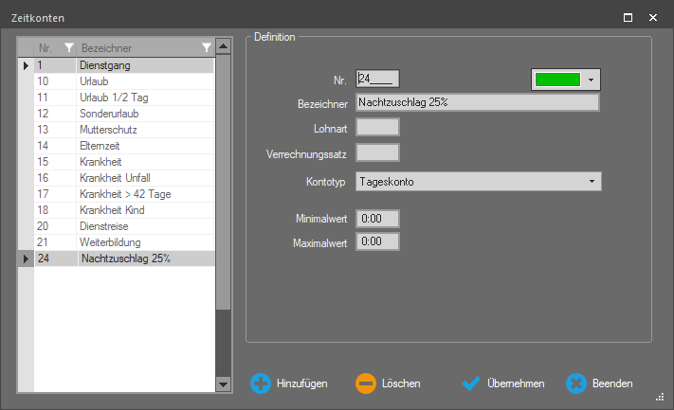
Task: Open the Bezeichner column filter icon
Action: click(207, 47)
